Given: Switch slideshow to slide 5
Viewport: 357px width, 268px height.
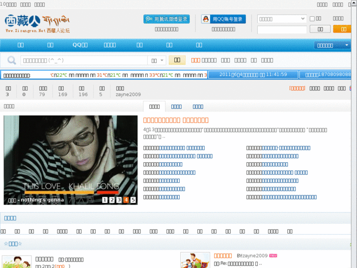Looking at the screenshot, I should point(133,200).
